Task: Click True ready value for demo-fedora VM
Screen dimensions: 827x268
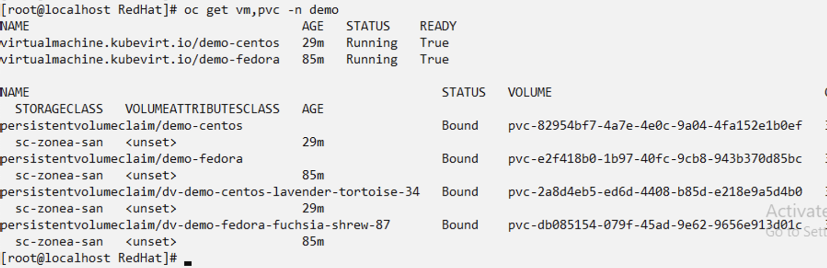Action: click(434, 59)
